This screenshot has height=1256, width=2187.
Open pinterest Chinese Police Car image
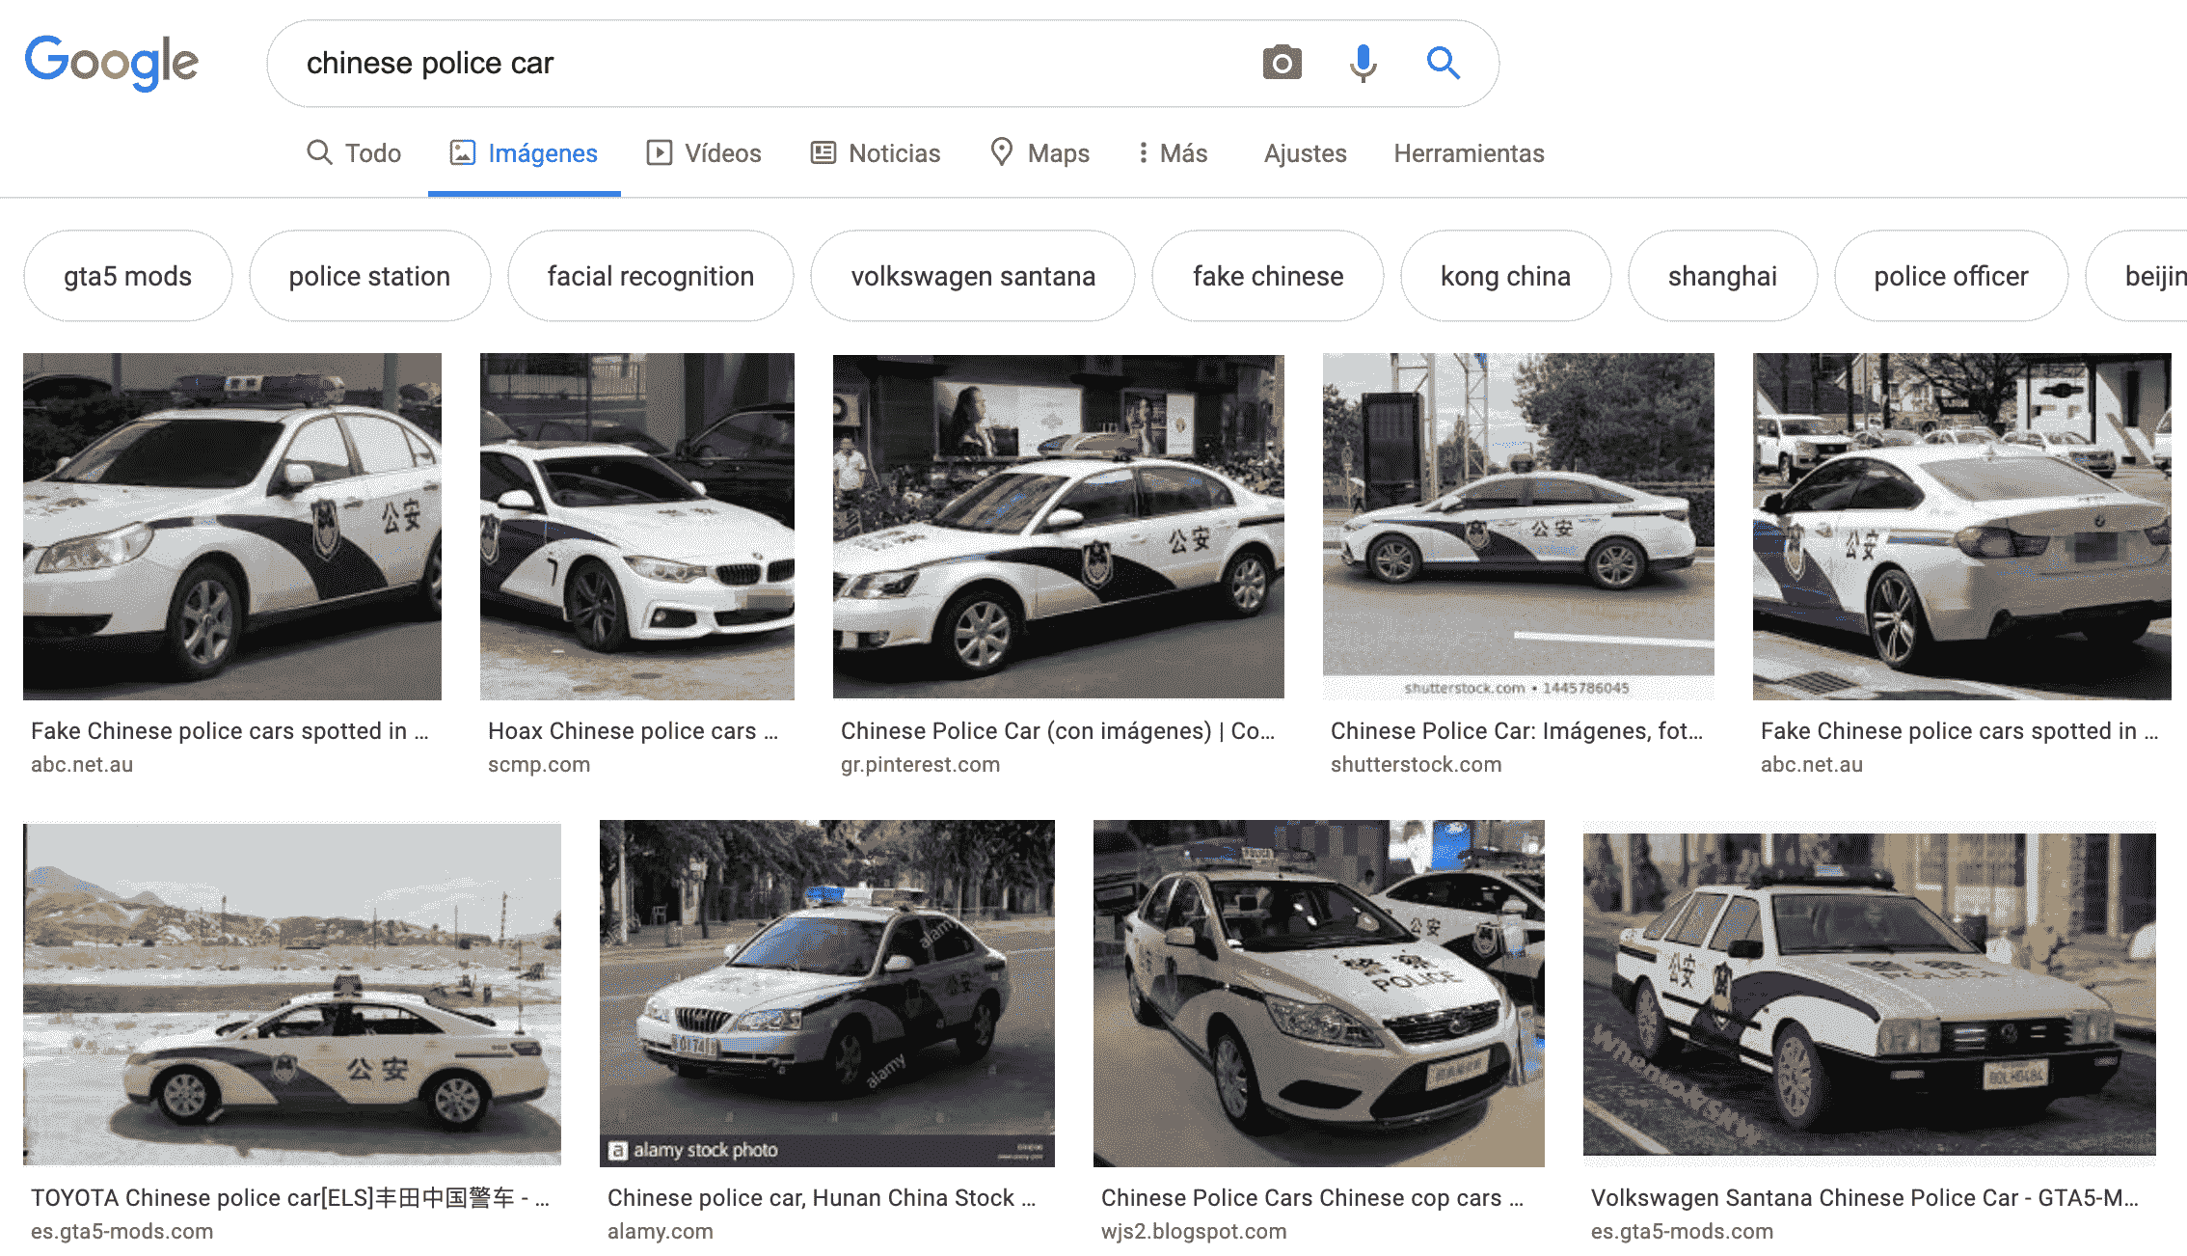click(x=1059, y=526)
